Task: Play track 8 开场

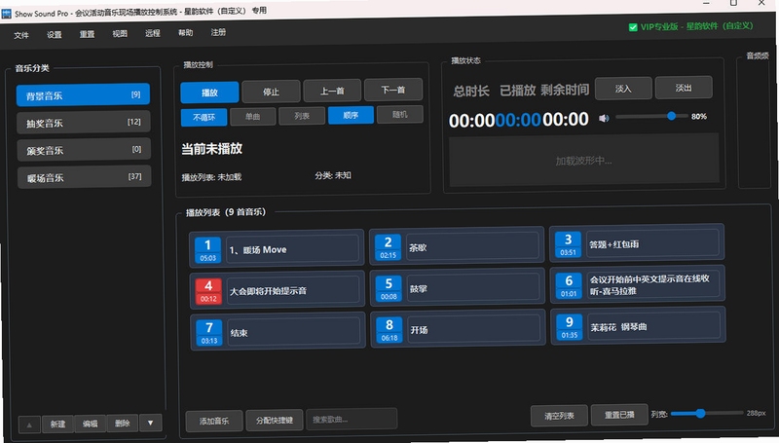Action: (458, 329)
